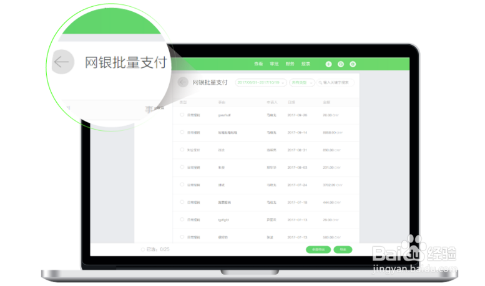485x286 pixels.
Task: Click the 类型 column header
Action: pyautogui.click(x=183, y=102)
